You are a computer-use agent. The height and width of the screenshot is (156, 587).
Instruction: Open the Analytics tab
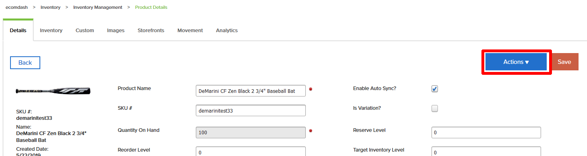coord(227,31)
